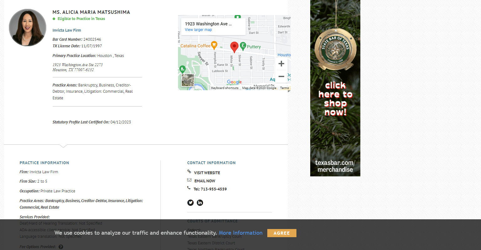Click Primary Practice Location Houston, Texas
481x250 pixels.
point(88,56)
